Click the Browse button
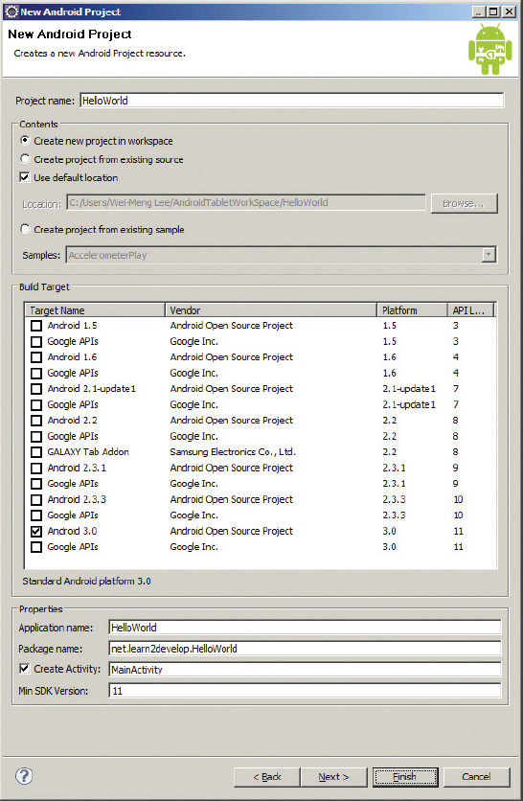 click(x=464, y=203)
